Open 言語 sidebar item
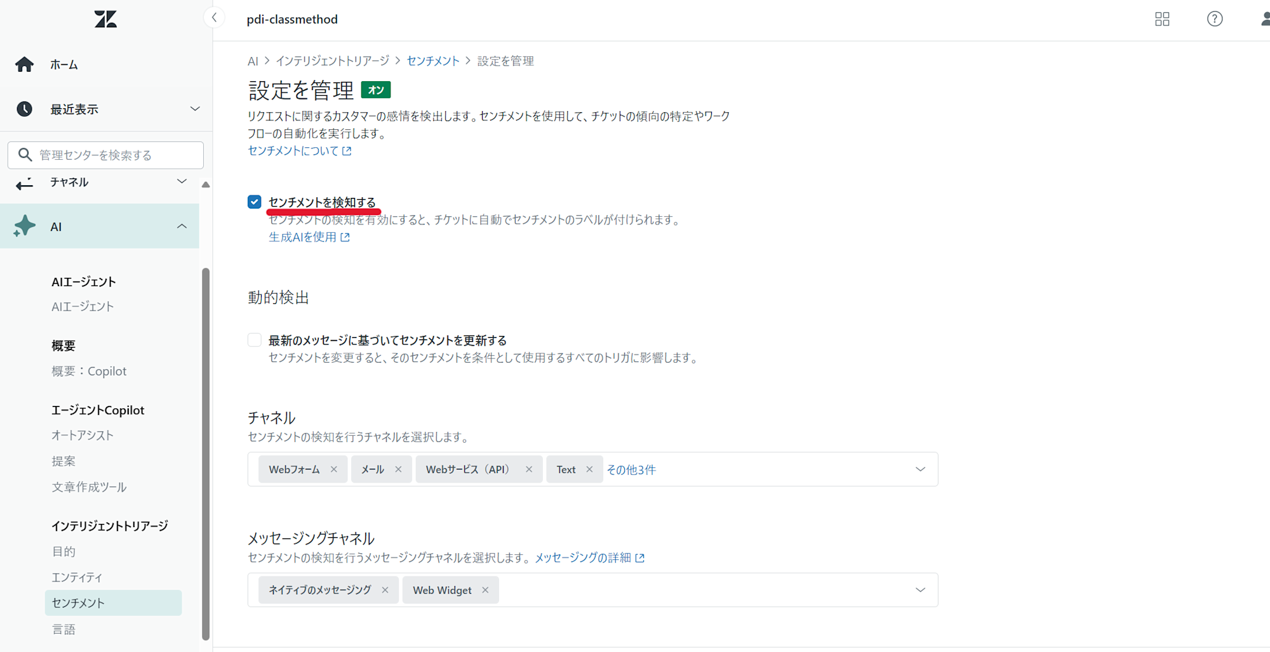The image size is (1270, 652). pyautogui.click(x=63, y=629)
